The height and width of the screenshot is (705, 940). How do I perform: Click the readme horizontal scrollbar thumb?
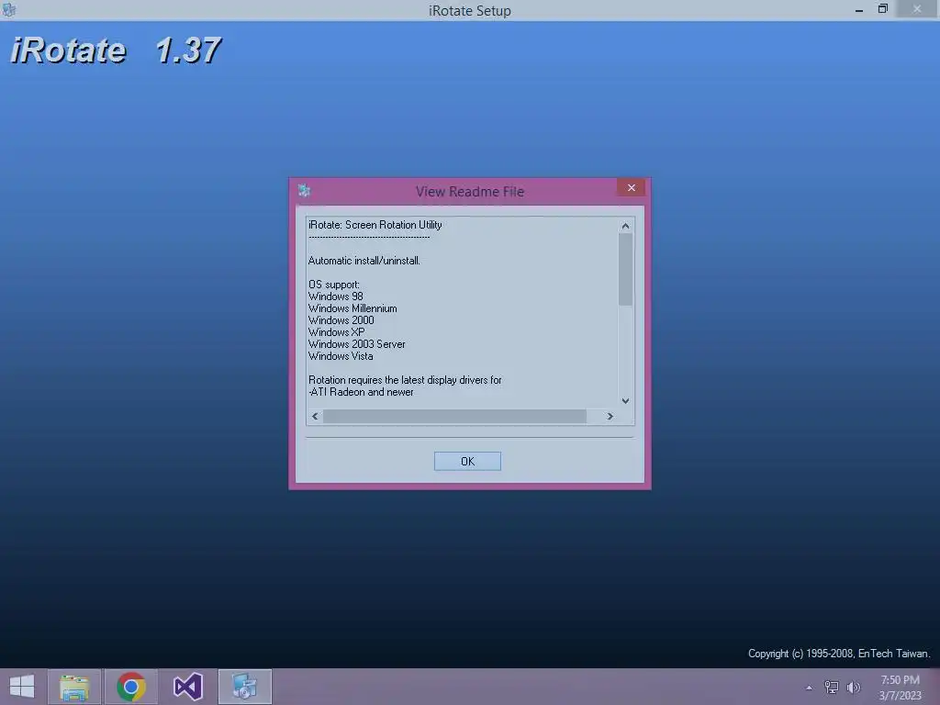click(454, 416)
